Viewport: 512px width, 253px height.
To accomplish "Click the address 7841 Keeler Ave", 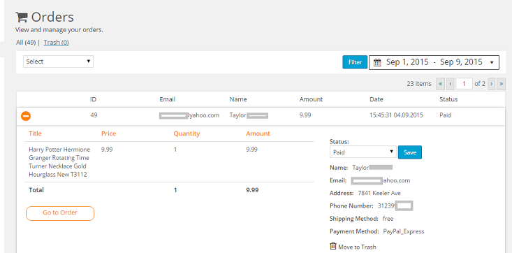I will point(379,193).
